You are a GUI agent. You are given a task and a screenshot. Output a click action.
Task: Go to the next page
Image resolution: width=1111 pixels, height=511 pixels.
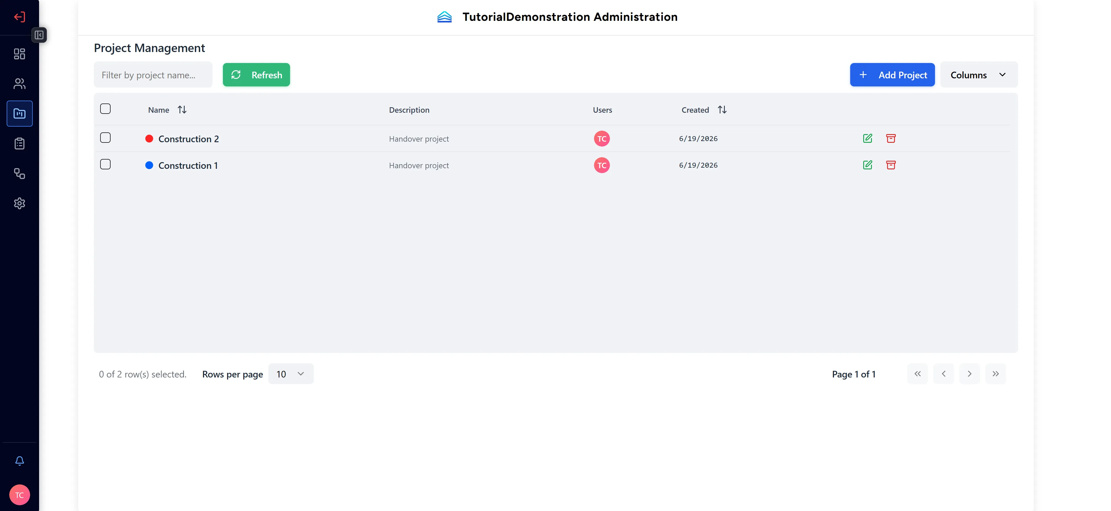[969, 374]
